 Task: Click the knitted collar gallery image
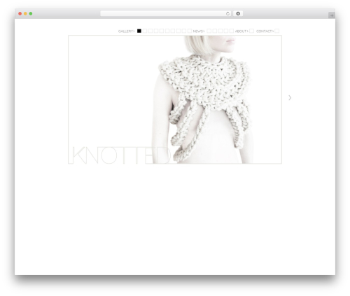tap(175, 99)
